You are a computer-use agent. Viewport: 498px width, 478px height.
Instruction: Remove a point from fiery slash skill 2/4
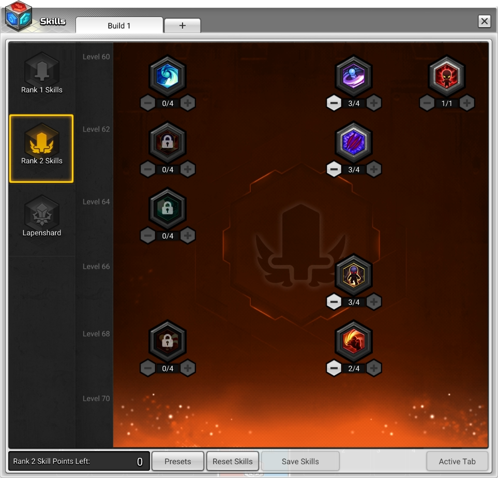pyautogui.click(x=334, y=368)
